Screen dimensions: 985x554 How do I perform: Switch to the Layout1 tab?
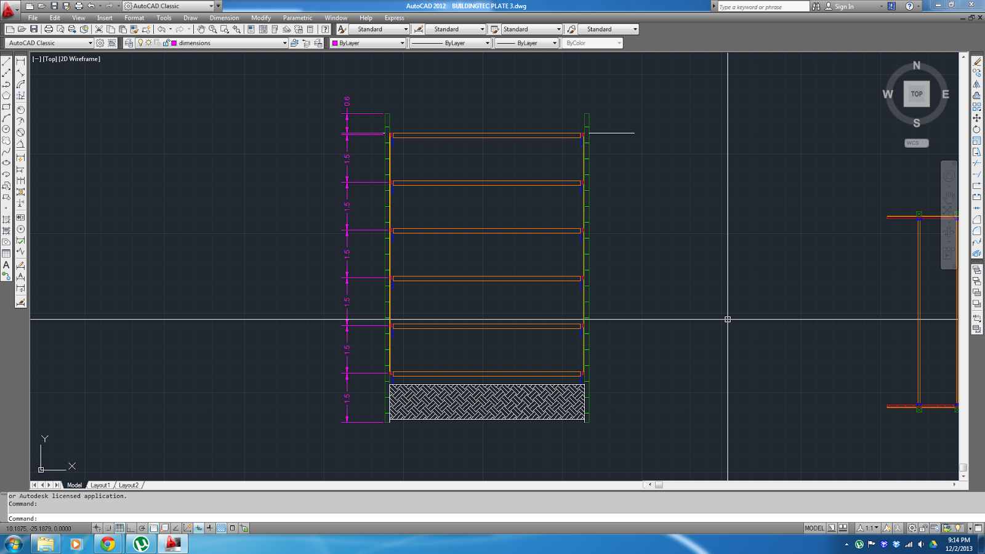click(100, 485)
